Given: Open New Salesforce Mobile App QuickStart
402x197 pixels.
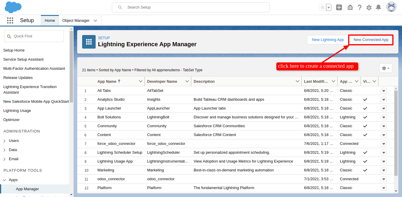Looking at the screenshot, I should click(x=36, y=102).
